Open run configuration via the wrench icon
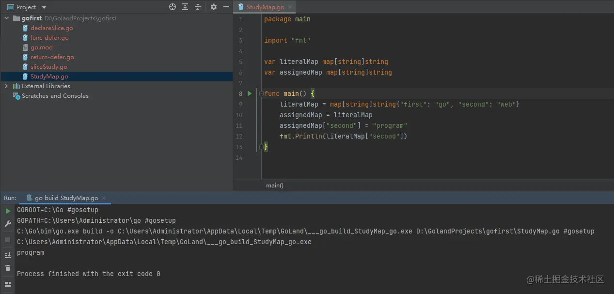Viewport: 614px width, 294px height. (x=8, y=224)
